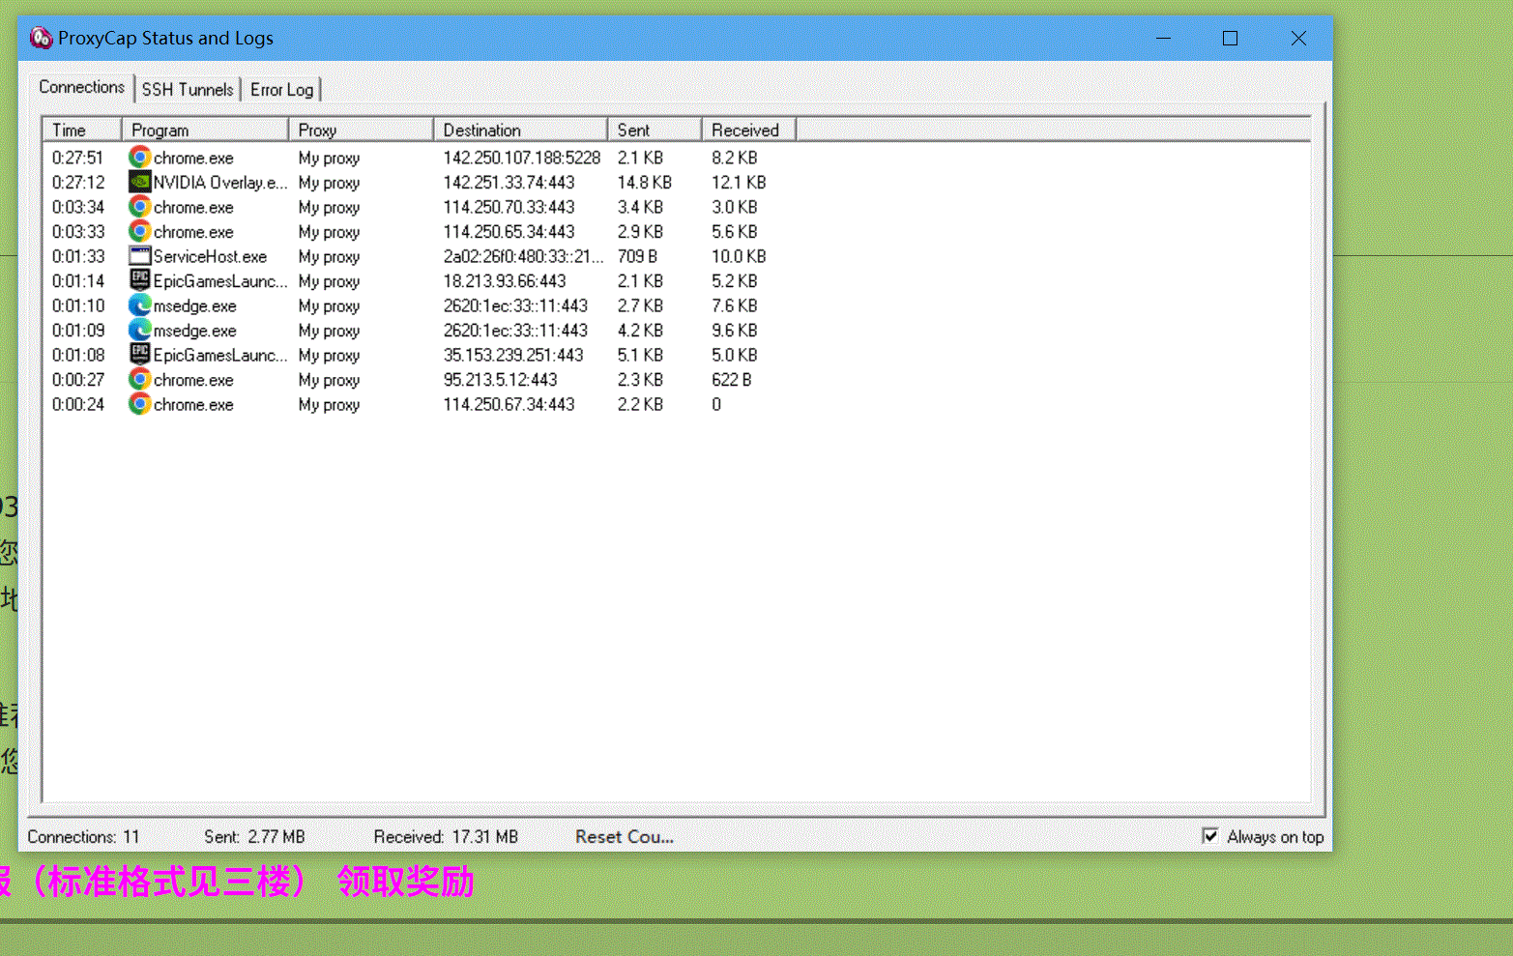The image size is (1513, 956).
Task: Click NVIDIA Overlay icon in 0:27:12 row
Action: tap(140, 182)
